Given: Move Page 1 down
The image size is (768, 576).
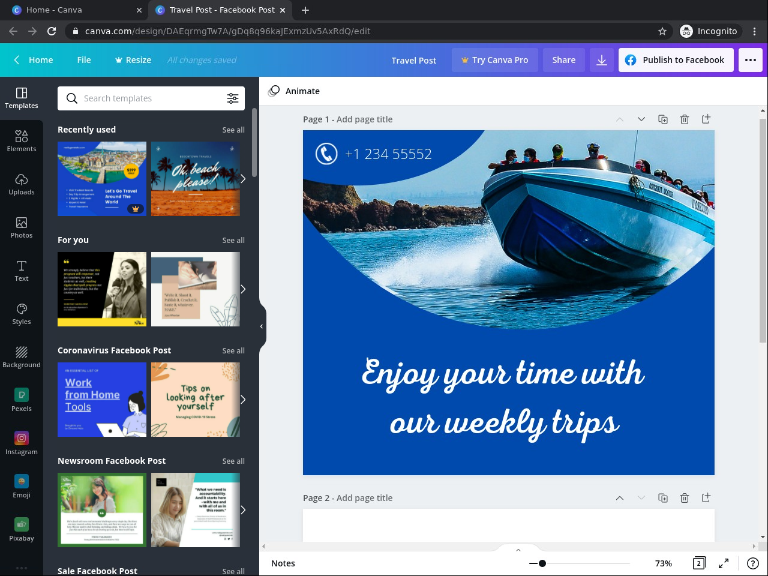Looking at the screenshot, I should point(641,119).
